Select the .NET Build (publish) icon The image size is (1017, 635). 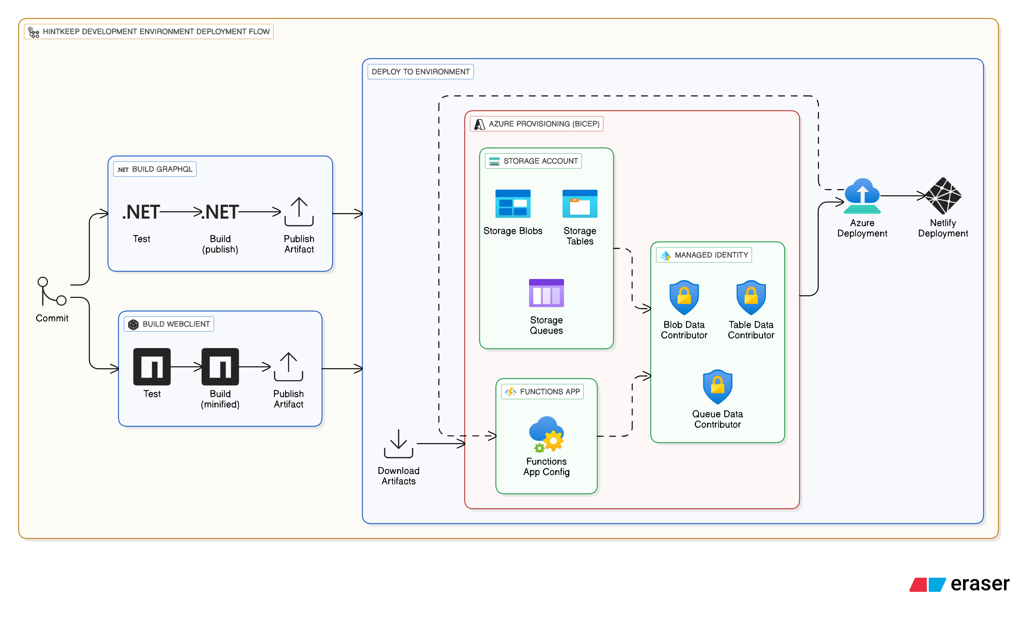tap(220, 212)
